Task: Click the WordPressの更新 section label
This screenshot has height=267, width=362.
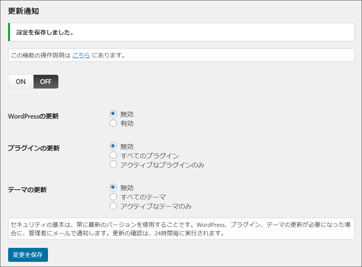Action: [x=33, y=116]
